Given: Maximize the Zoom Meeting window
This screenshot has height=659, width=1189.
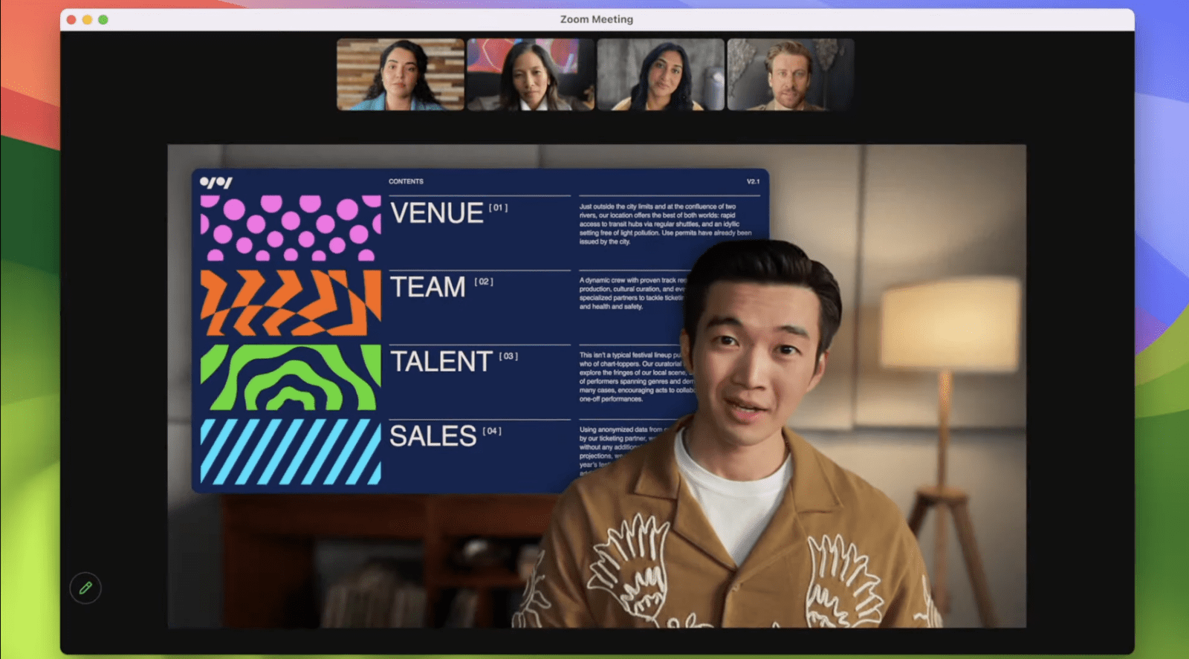Looking at the screenshot, I should 103,19.
